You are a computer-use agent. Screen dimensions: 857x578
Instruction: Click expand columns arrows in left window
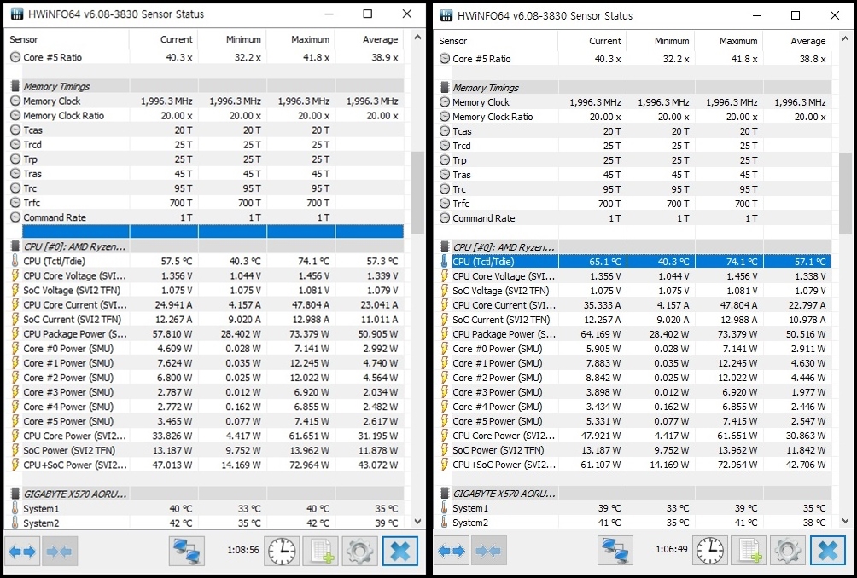(x=22, y=552)
